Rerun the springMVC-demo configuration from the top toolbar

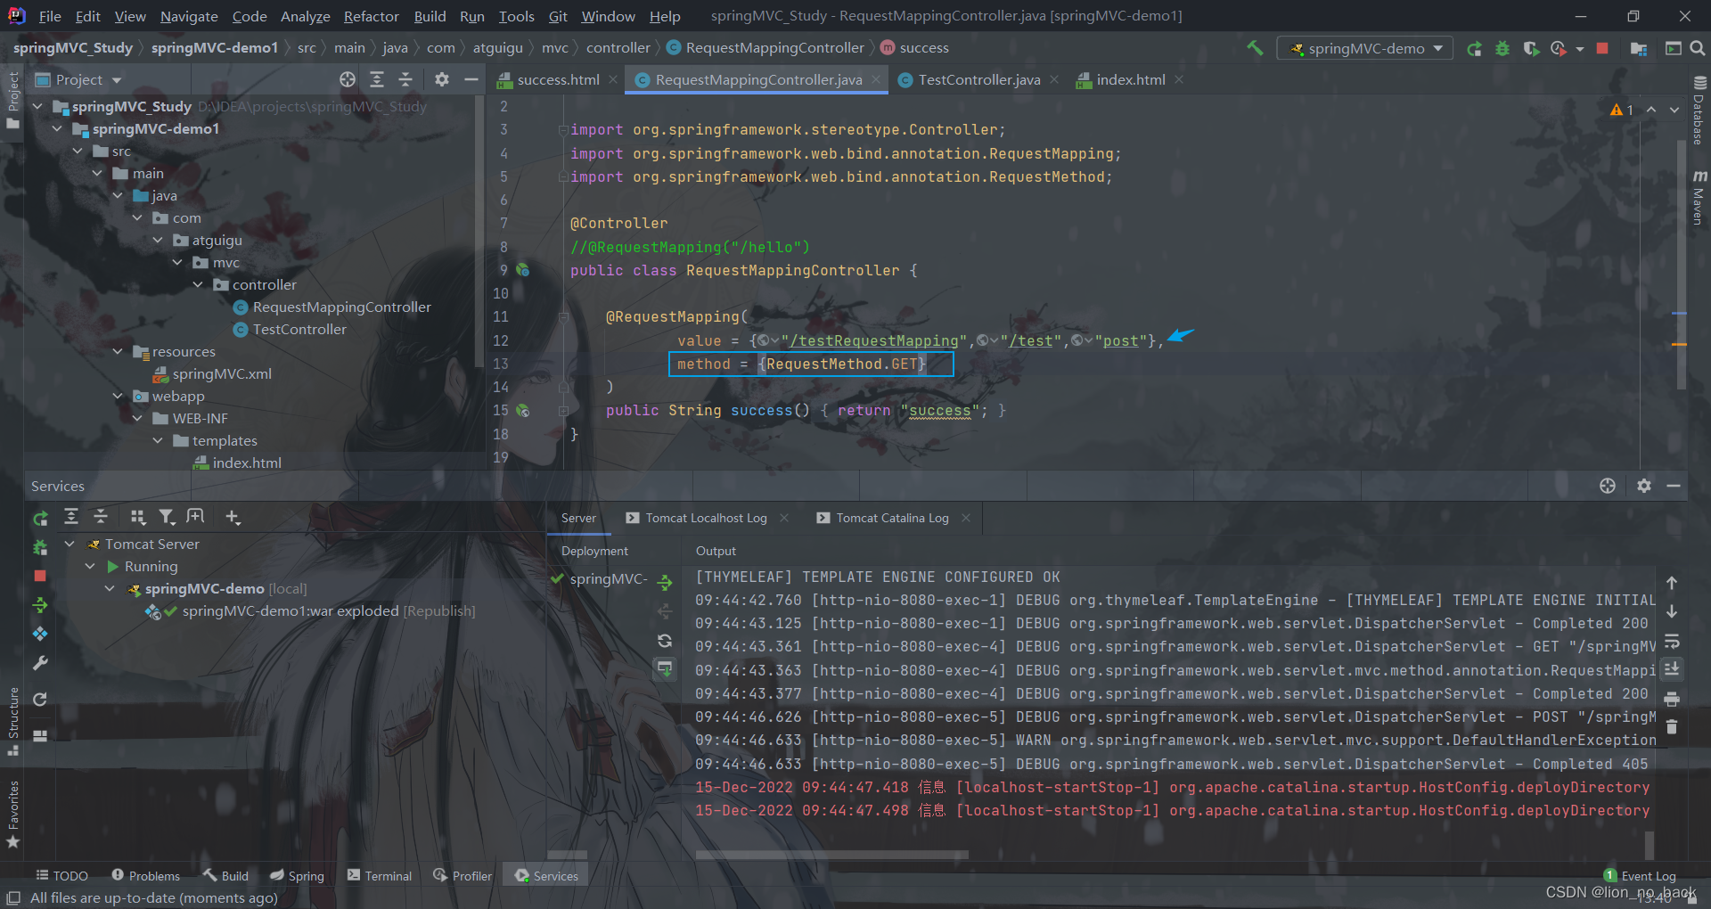click(x=1475, y=48)
